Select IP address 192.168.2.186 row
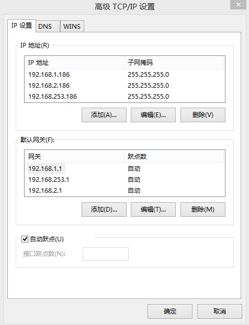249x325 pixels. [124, 86]
